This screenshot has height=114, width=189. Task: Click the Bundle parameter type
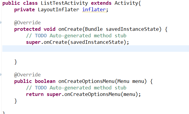click(x=94, y=29)
